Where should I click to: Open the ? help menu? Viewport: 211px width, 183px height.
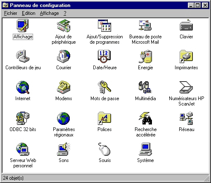point(65,13)
